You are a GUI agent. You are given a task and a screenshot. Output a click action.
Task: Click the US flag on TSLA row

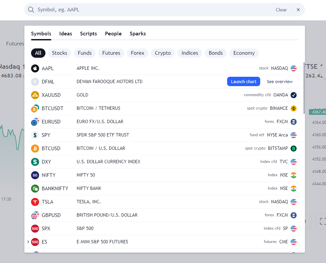click(x=294, y=202)
